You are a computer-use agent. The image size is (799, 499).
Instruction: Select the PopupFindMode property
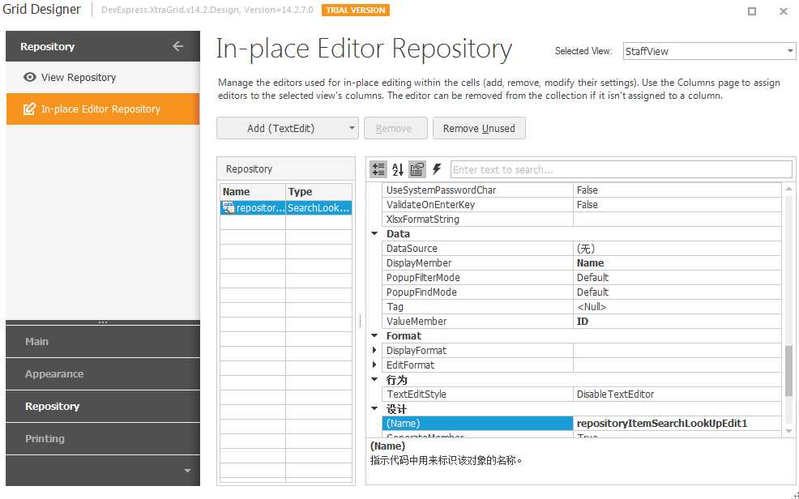(x=477, y=292)
